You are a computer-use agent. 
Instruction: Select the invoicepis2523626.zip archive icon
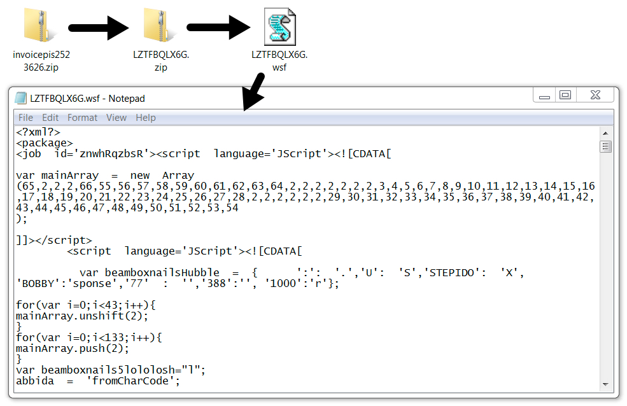tap(41, 26)
